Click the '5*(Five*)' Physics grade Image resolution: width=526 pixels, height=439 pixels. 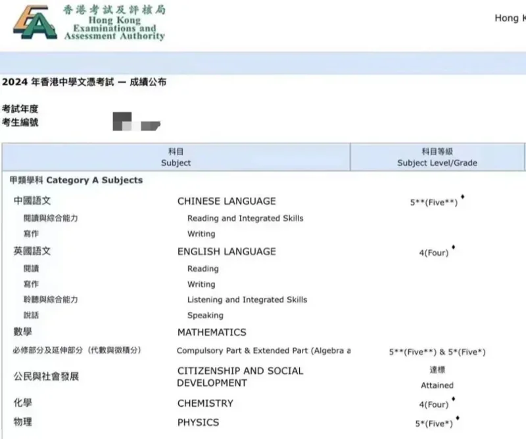point(434,424)
